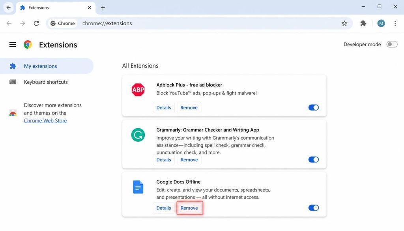This screenshot has height=231, width=404.
Task: Click the Chrome logo beside Extensions title
Action: (28, 45)
